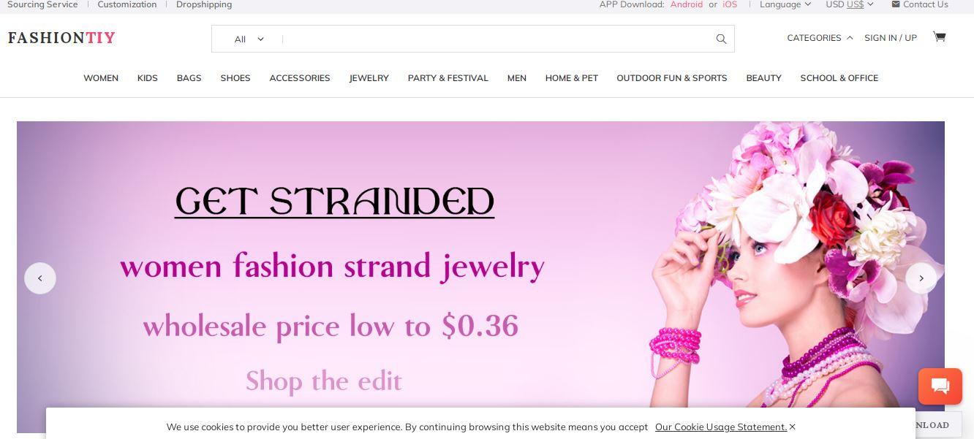Open the USD currency selector
The image size is (974, 439).
[850, 4]
